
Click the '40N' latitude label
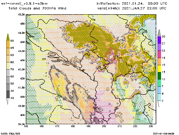pyautogui.click(x=23, y=115)
